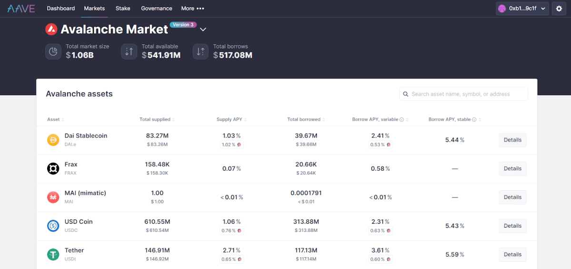The image size is (571, 269).
Task: Sort by Borrow APY, variable
Action: (x=380, y=119)
